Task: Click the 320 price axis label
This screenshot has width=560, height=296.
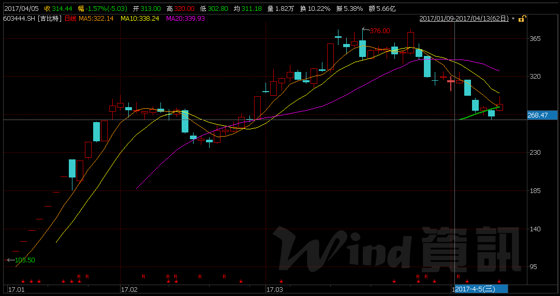Action: point(535,77)
